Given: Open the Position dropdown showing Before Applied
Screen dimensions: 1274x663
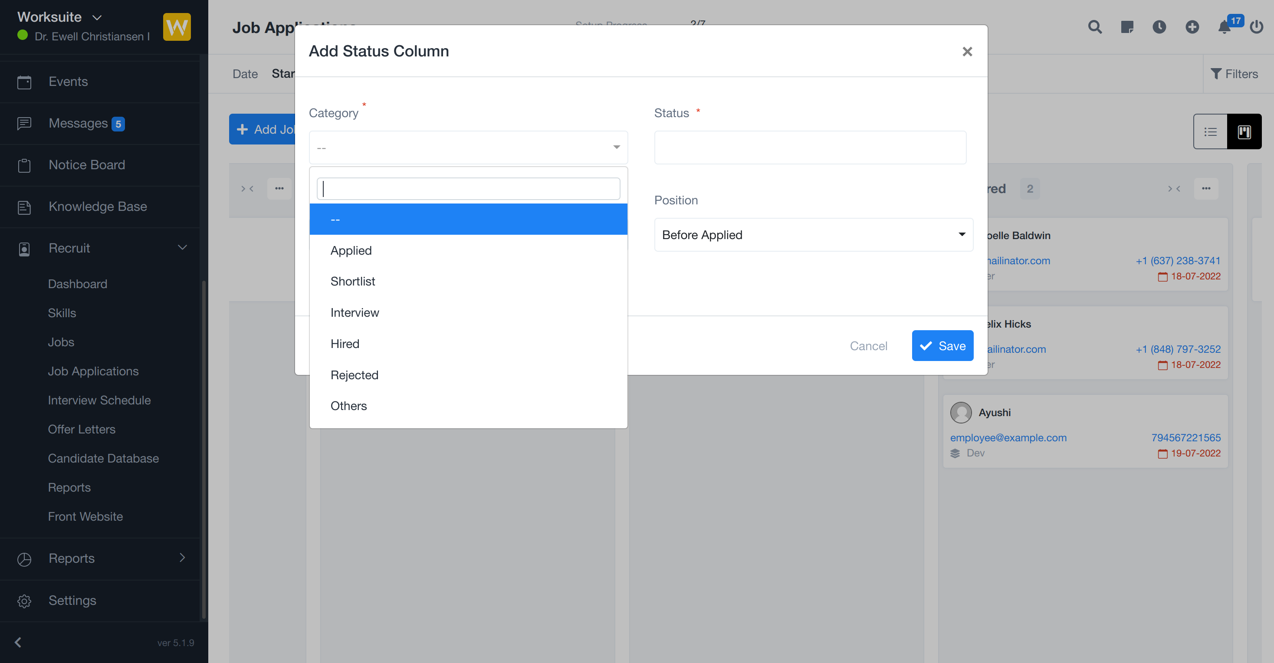Looking at the screenshot, I should click(813, 235).
